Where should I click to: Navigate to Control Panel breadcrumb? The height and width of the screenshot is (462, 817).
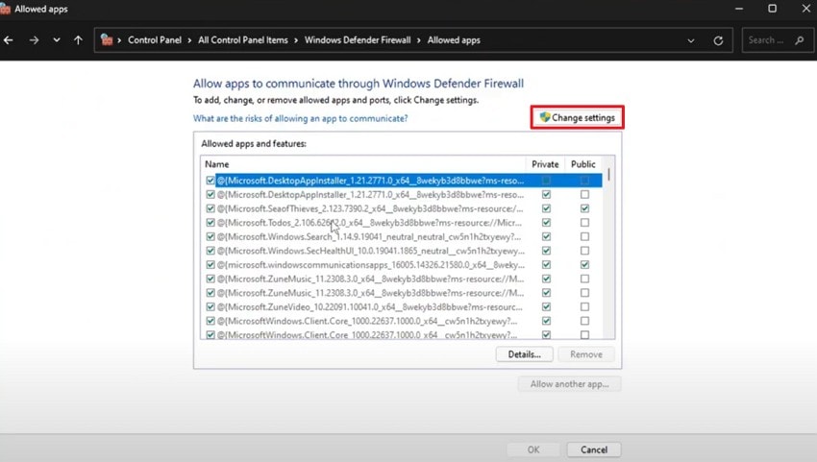click(x=155, y=40)
